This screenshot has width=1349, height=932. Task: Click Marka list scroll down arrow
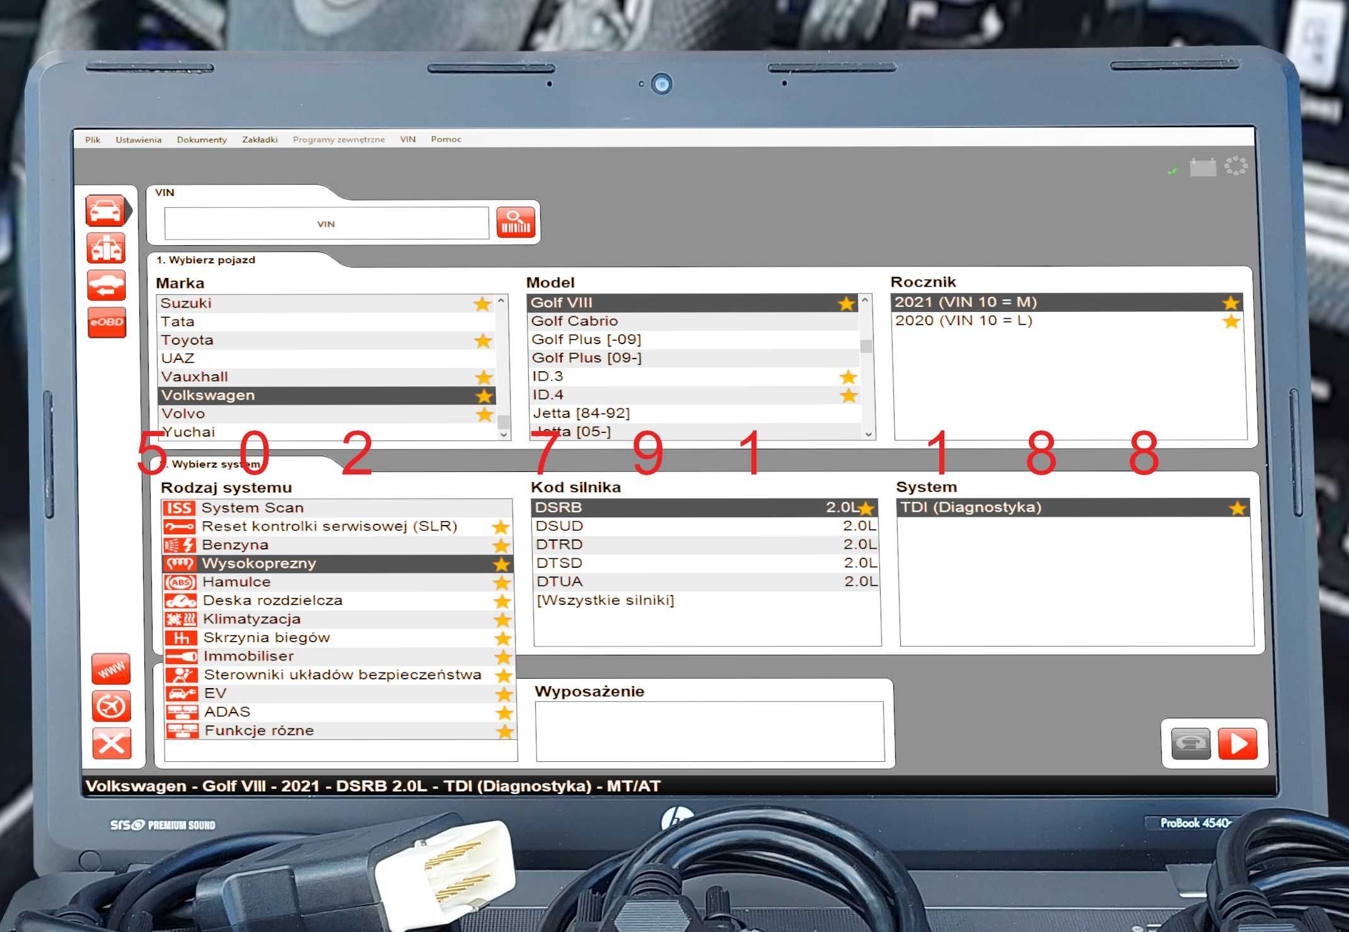point(503,434)
